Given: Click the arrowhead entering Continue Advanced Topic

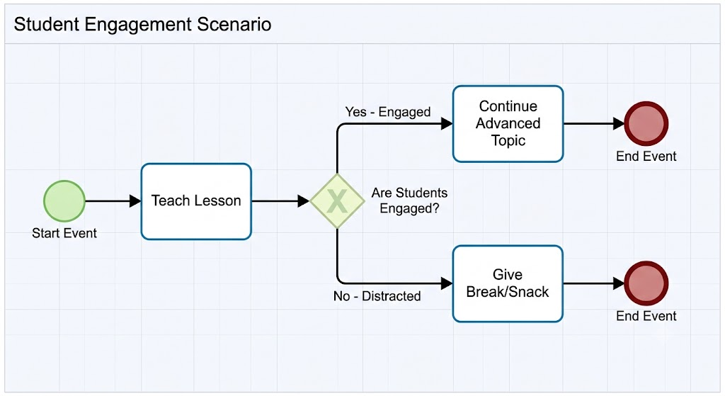Looking at the screenshot, I should click(x=447, y=123).
